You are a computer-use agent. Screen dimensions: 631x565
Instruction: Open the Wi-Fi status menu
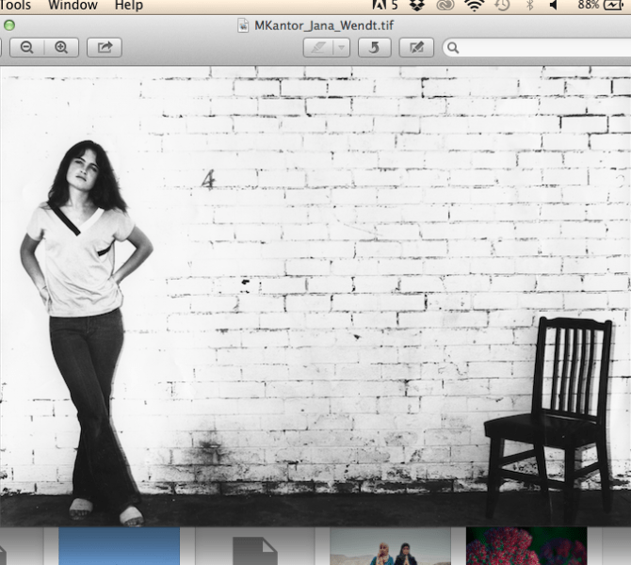(474, 6)
